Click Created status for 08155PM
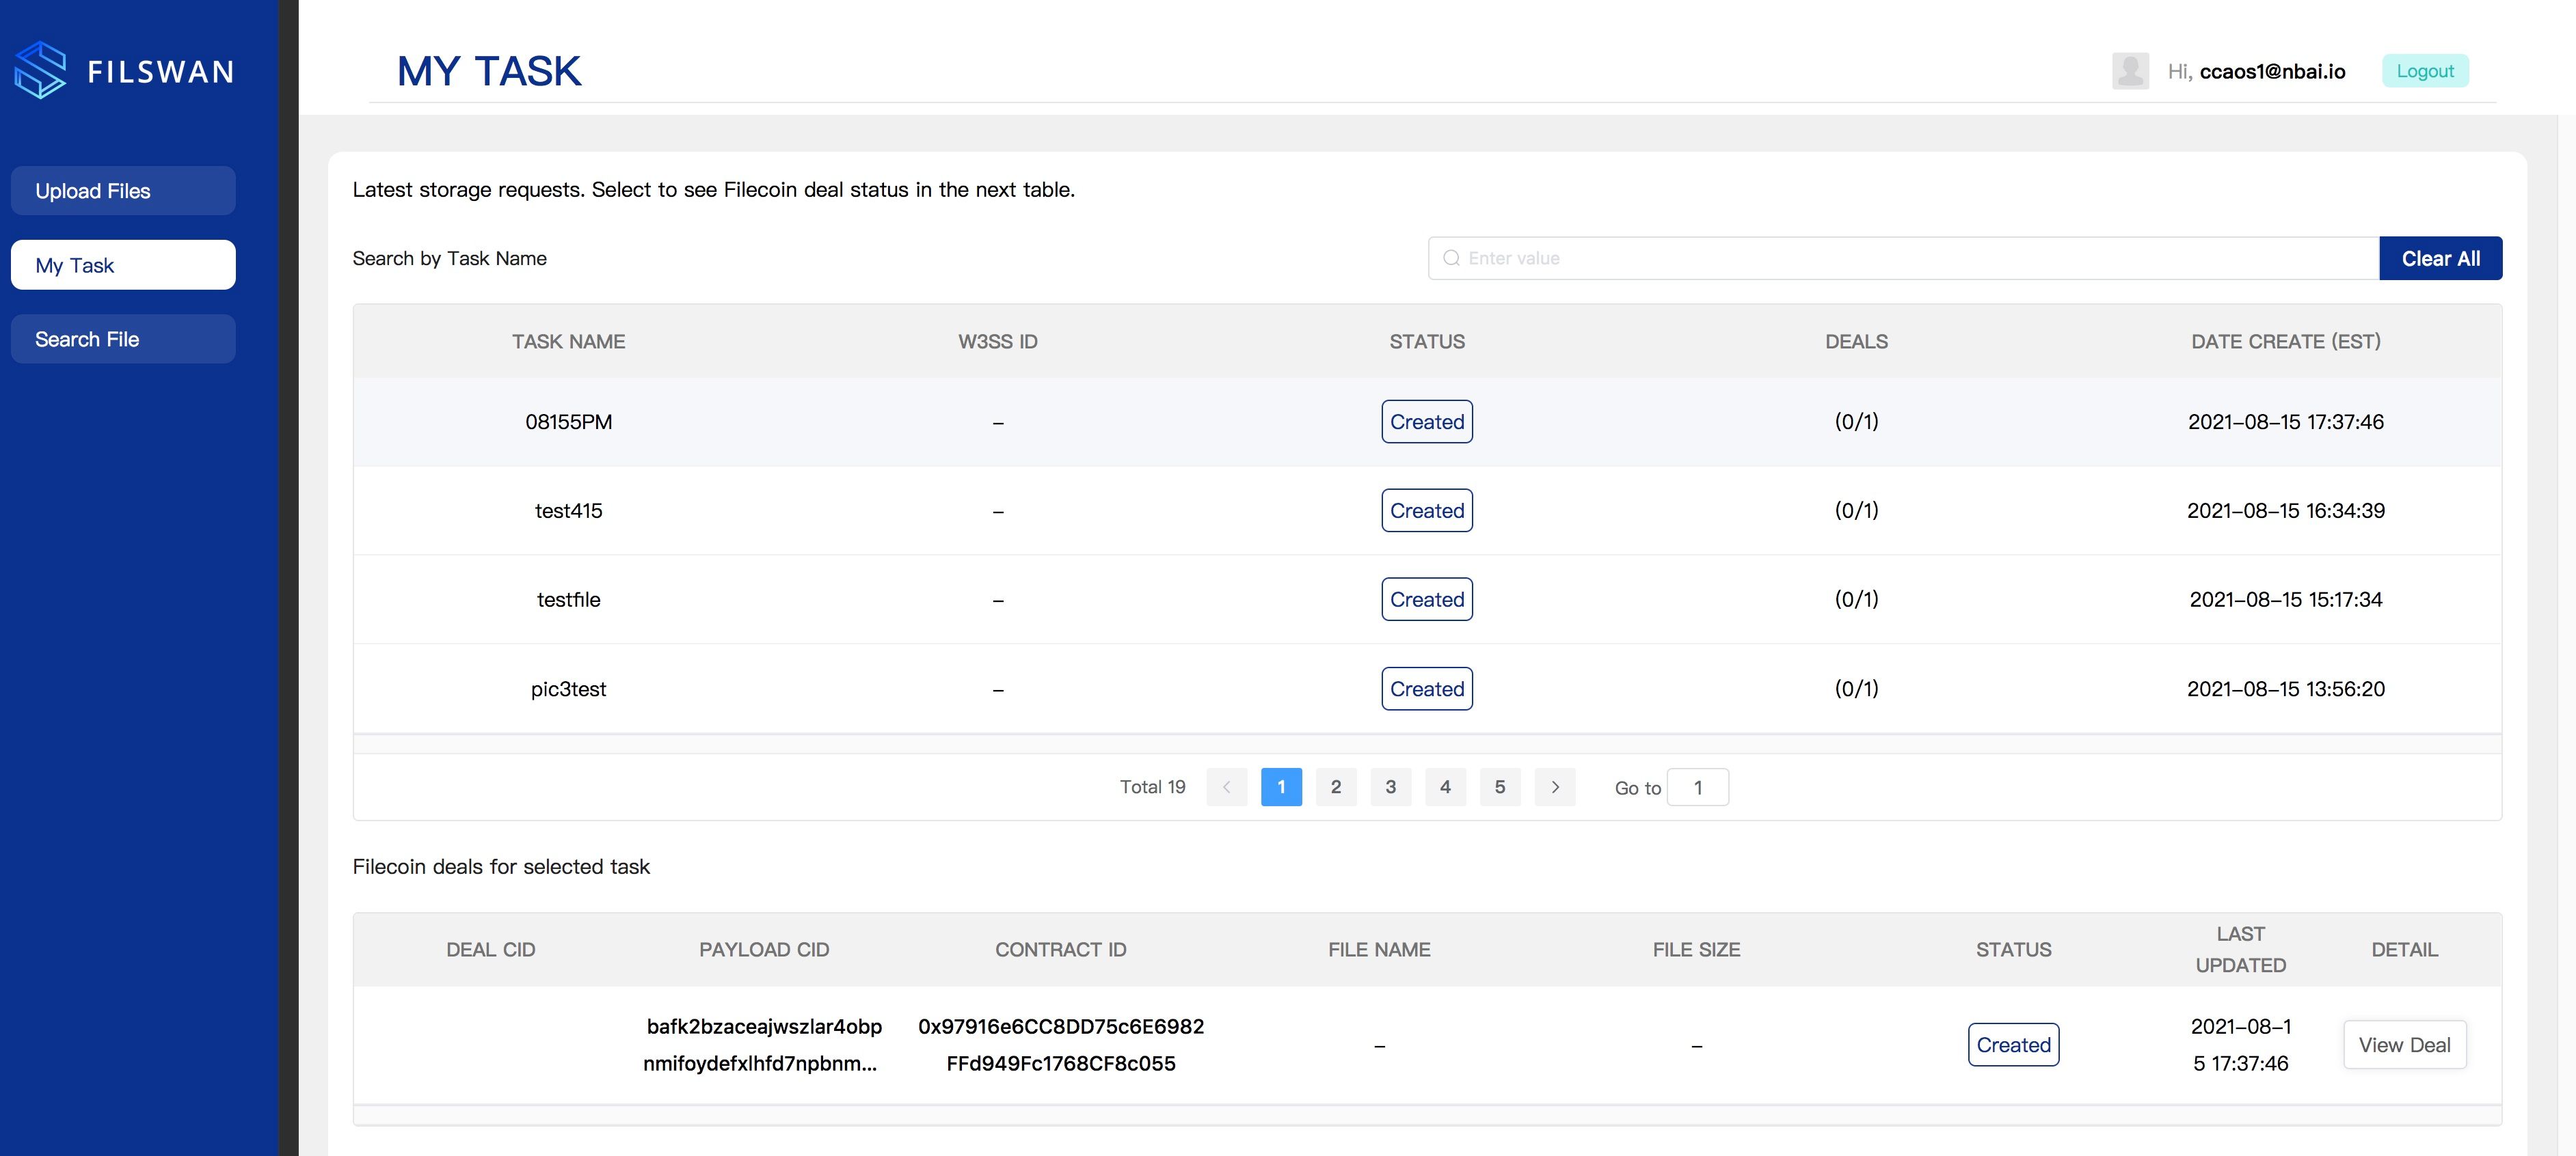The height and width of the screenshot is (1156, 2576). tap(1427, 422)
